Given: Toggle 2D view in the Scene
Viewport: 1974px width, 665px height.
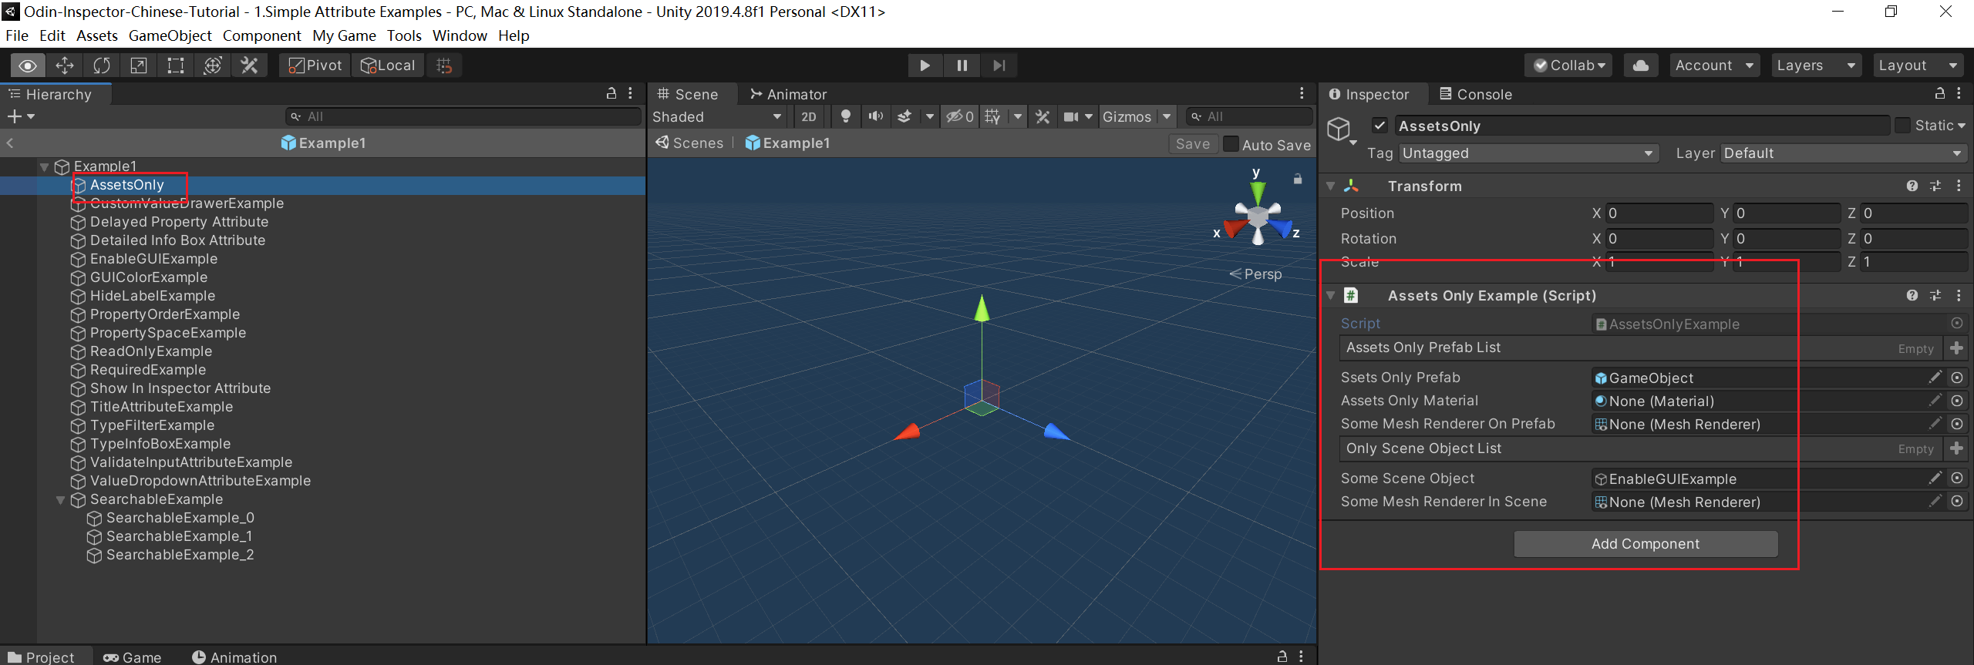Looking at the screenshot, I should tap(808, 116).
